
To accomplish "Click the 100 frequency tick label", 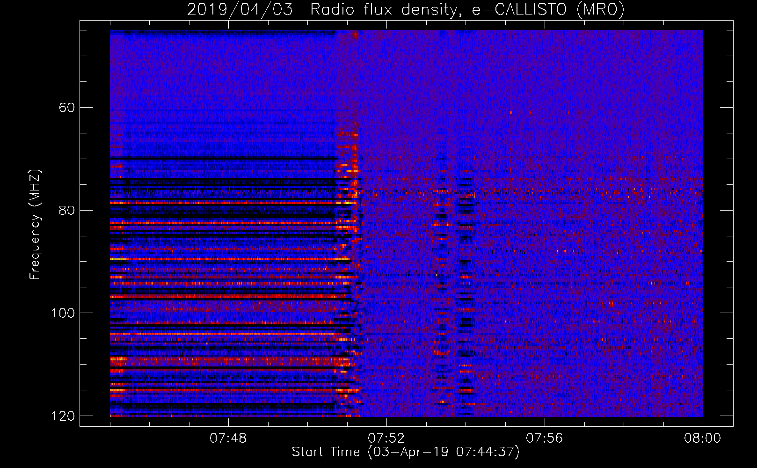I will click(x=63, y=313).
